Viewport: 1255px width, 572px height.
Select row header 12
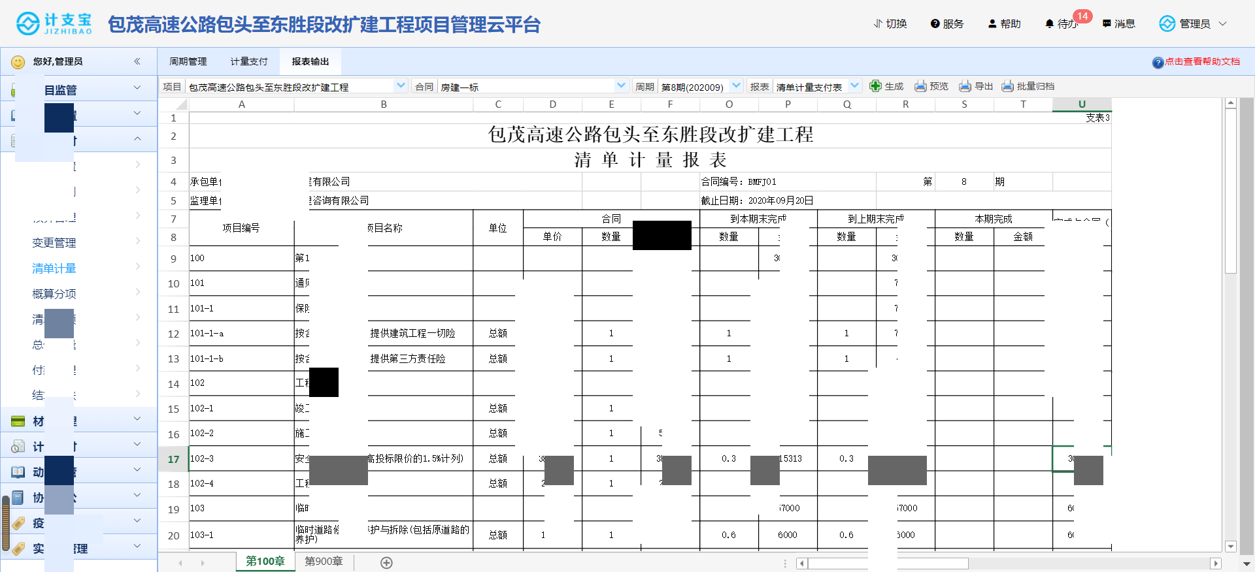point(173,334)
